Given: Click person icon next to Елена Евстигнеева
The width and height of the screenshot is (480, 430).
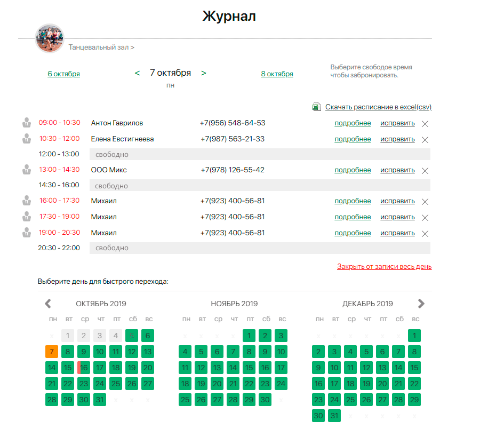Looking at the screenshot, I should (x=26, y=139).
